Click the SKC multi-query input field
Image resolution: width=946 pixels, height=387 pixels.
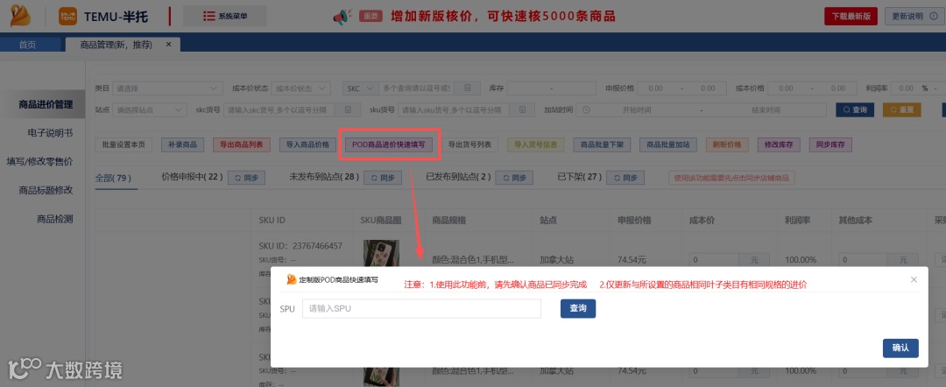416,88
